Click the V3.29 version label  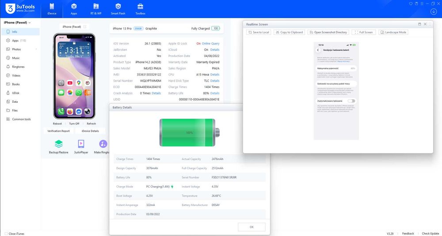click(390, 233)
